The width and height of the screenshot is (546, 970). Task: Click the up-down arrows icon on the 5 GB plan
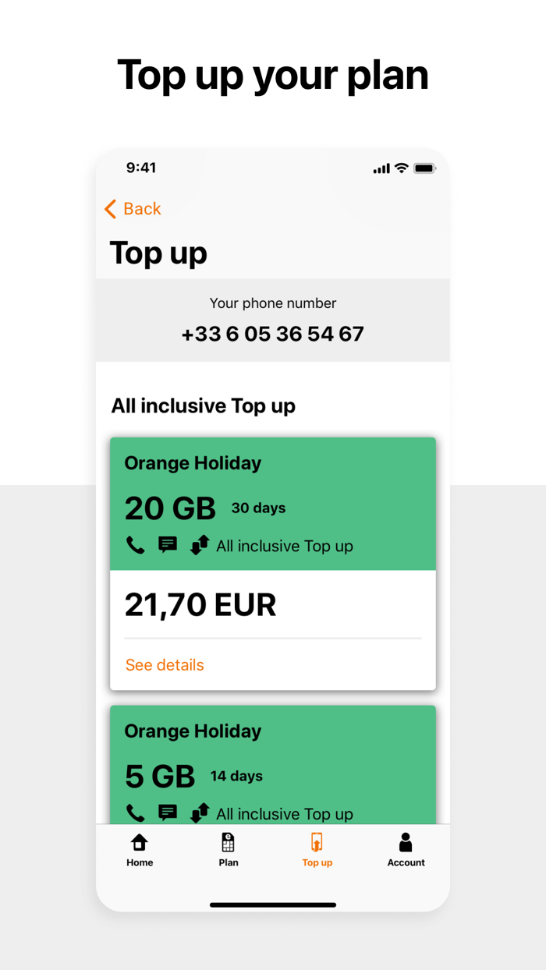pyautogui.click(x=200, y=813)
